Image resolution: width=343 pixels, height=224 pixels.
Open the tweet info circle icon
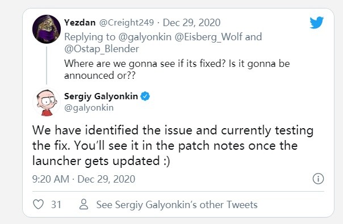coord(318,179)
